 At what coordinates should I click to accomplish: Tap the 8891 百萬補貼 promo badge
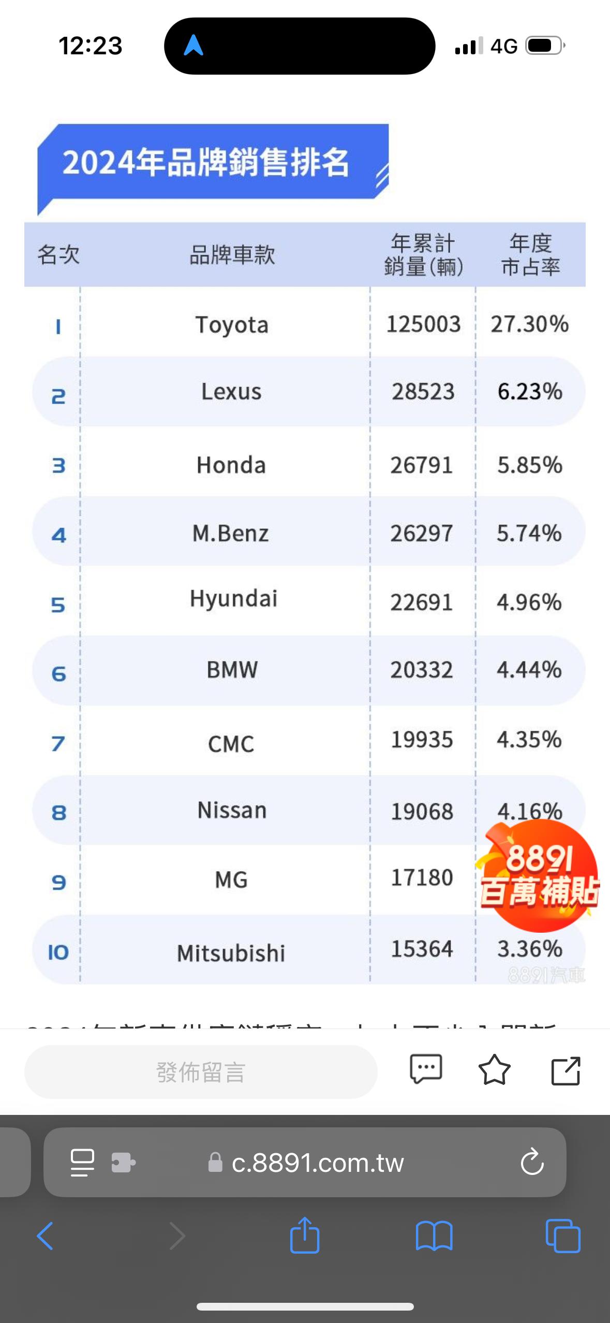tap(538, 876)
